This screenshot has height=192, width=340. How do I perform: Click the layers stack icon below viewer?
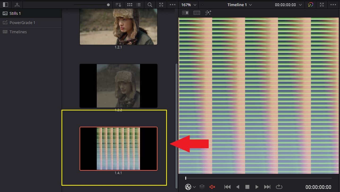[202, 187]
